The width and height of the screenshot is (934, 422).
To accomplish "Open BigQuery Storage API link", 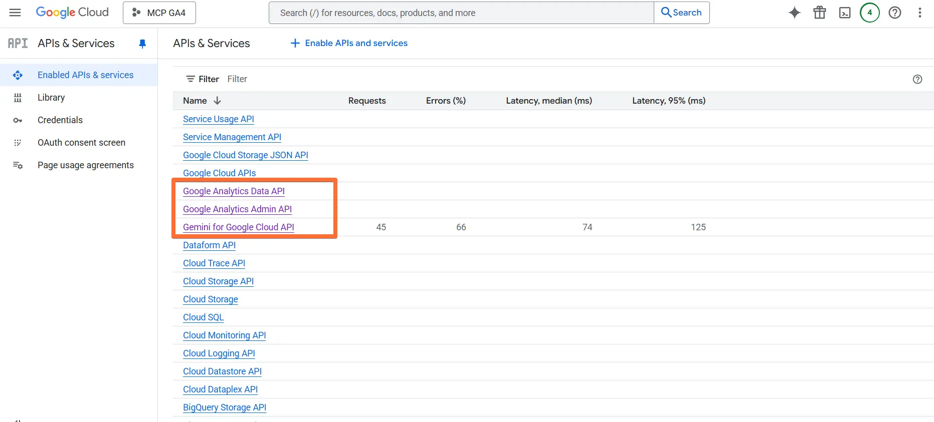I will pos(225,407).
